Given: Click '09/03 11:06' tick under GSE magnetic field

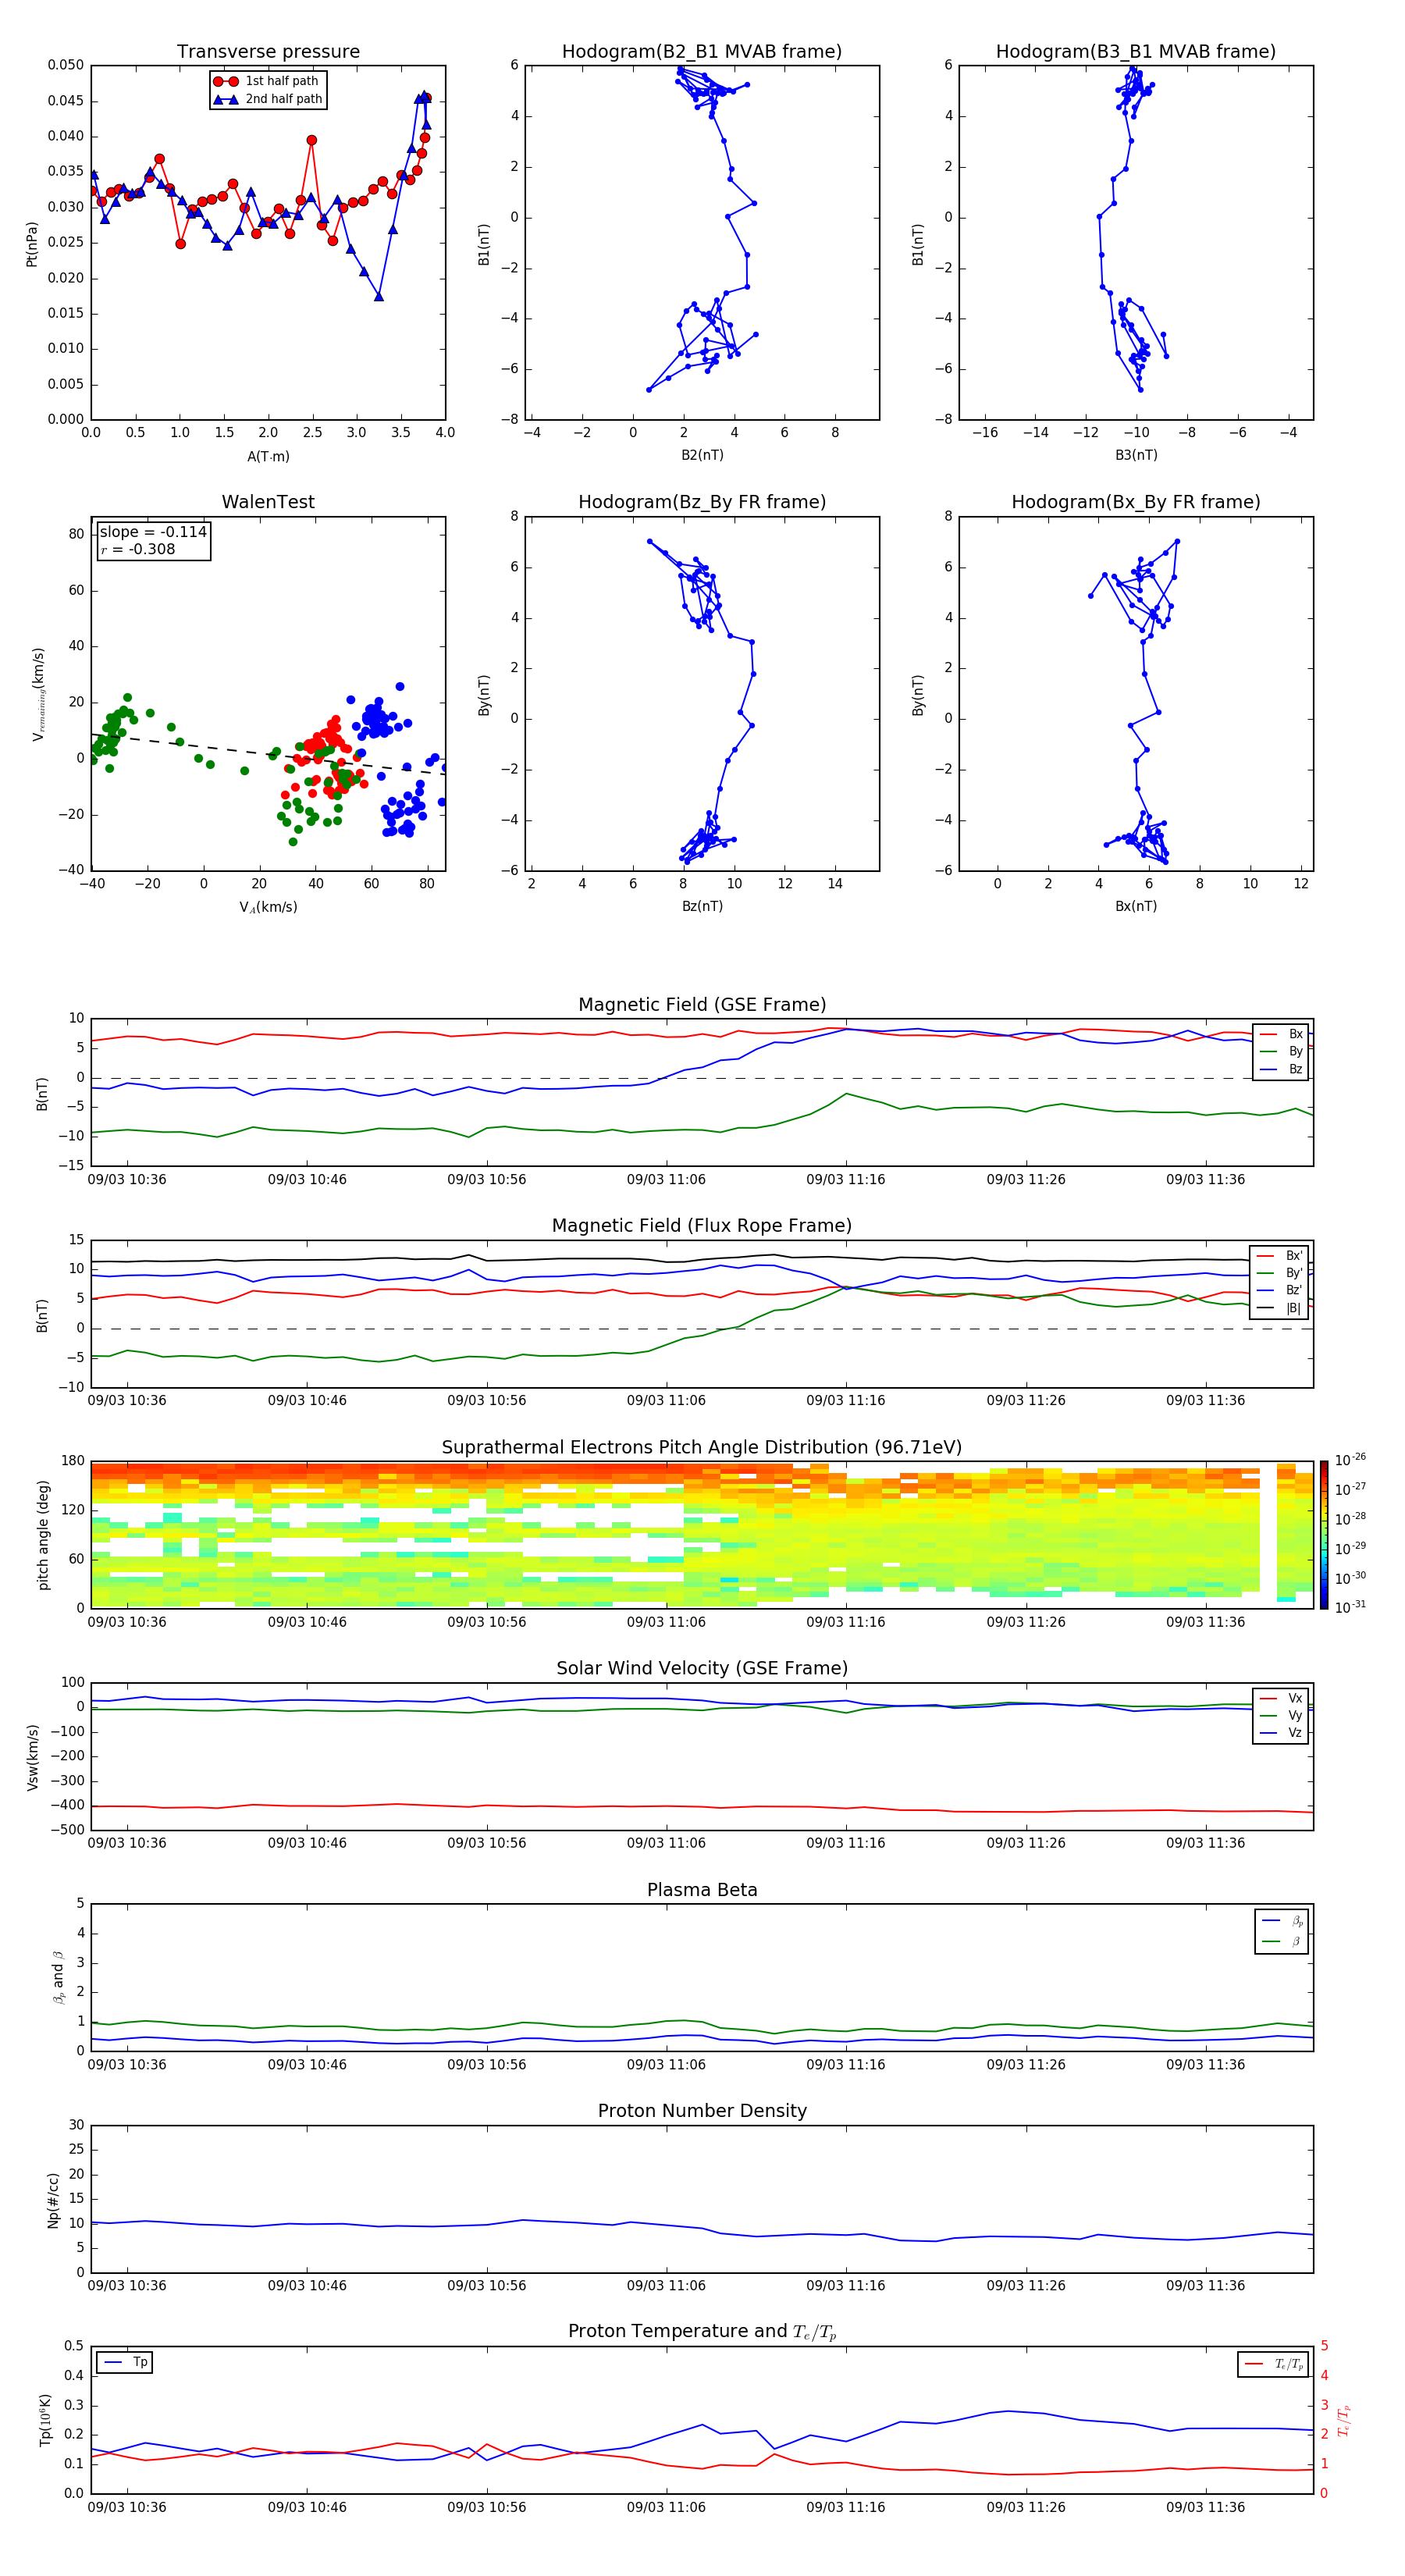Looking at the screenshot, I should 666,1180.
